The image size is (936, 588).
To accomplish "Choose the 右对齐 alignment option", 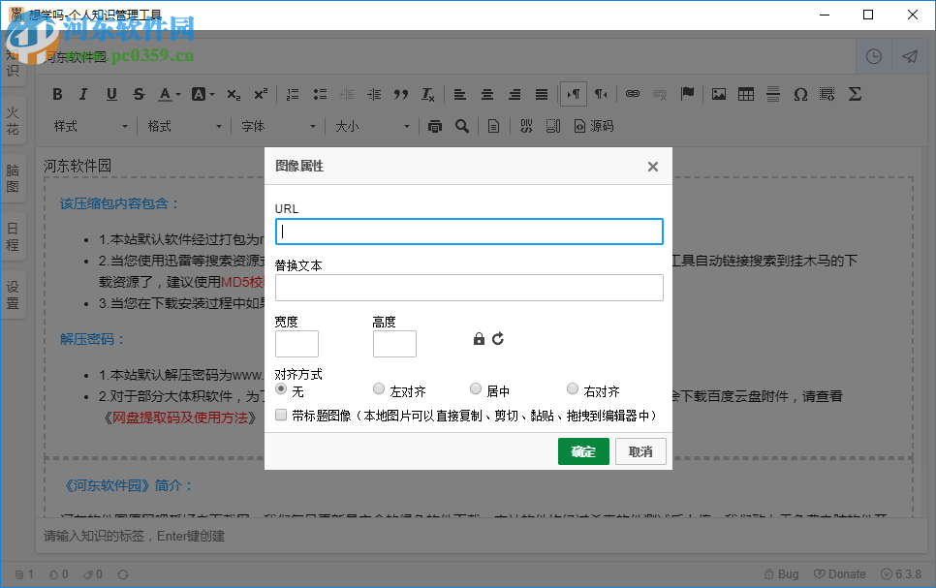I will pyautogui.click(x=573, y=388).
